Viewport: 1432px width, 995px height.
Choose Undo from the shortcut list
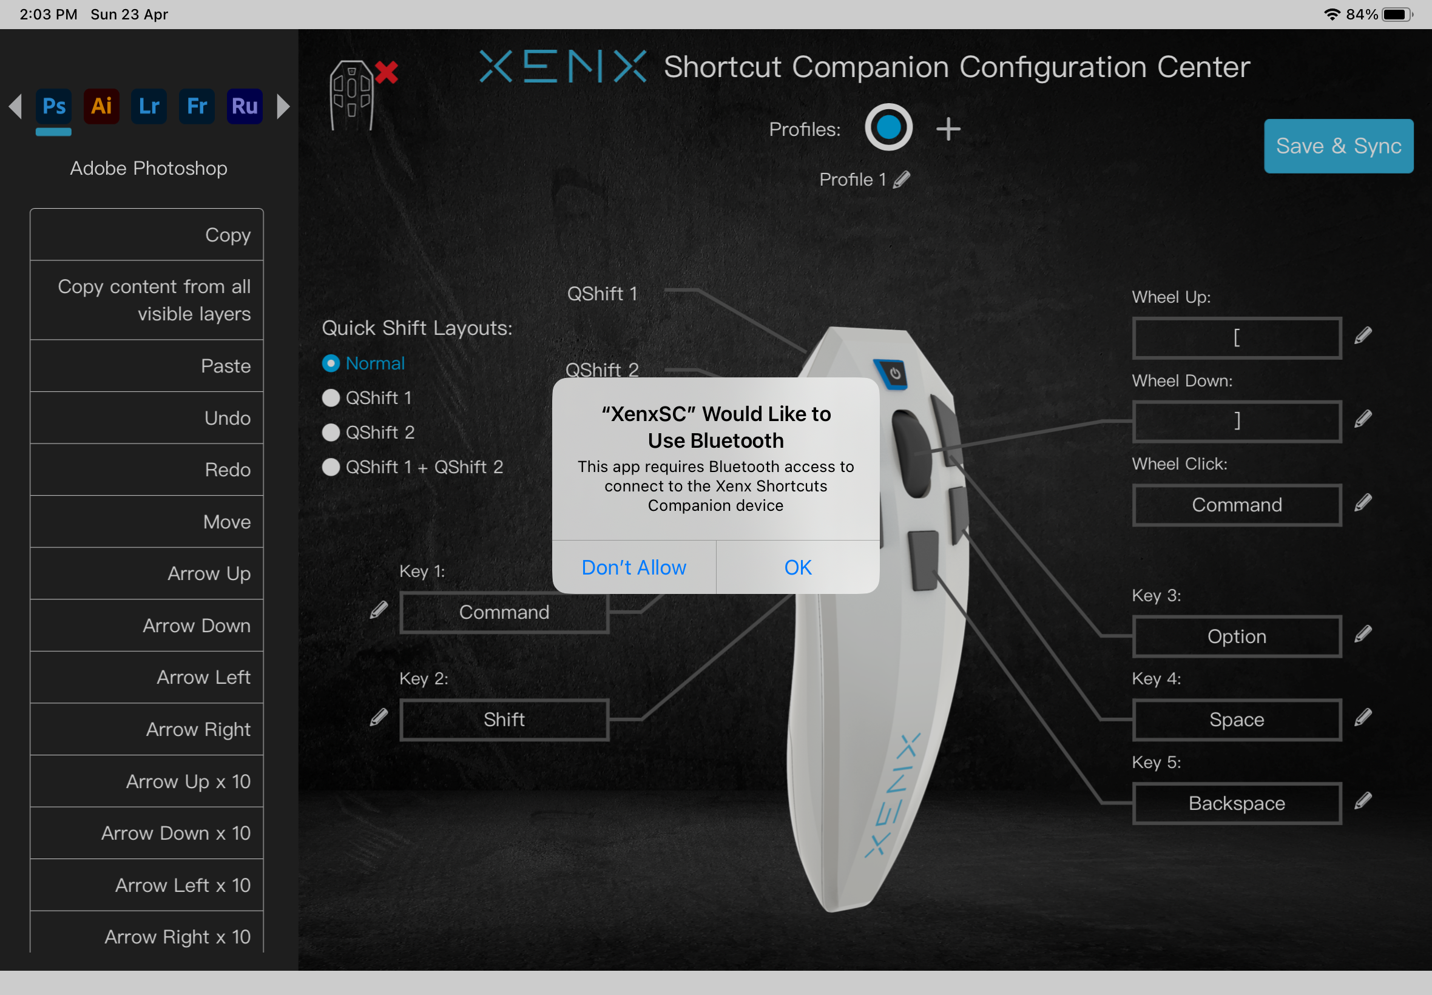(146, 418)
